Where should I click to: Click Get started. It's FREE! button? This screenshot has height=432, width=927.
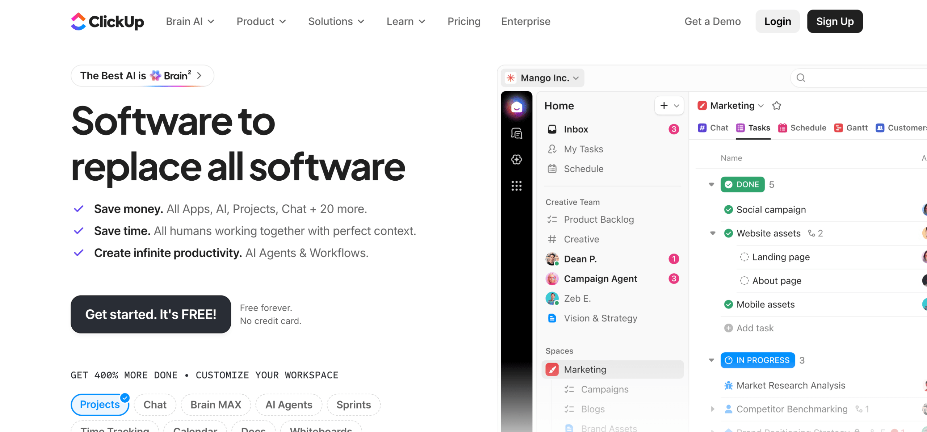151,314
